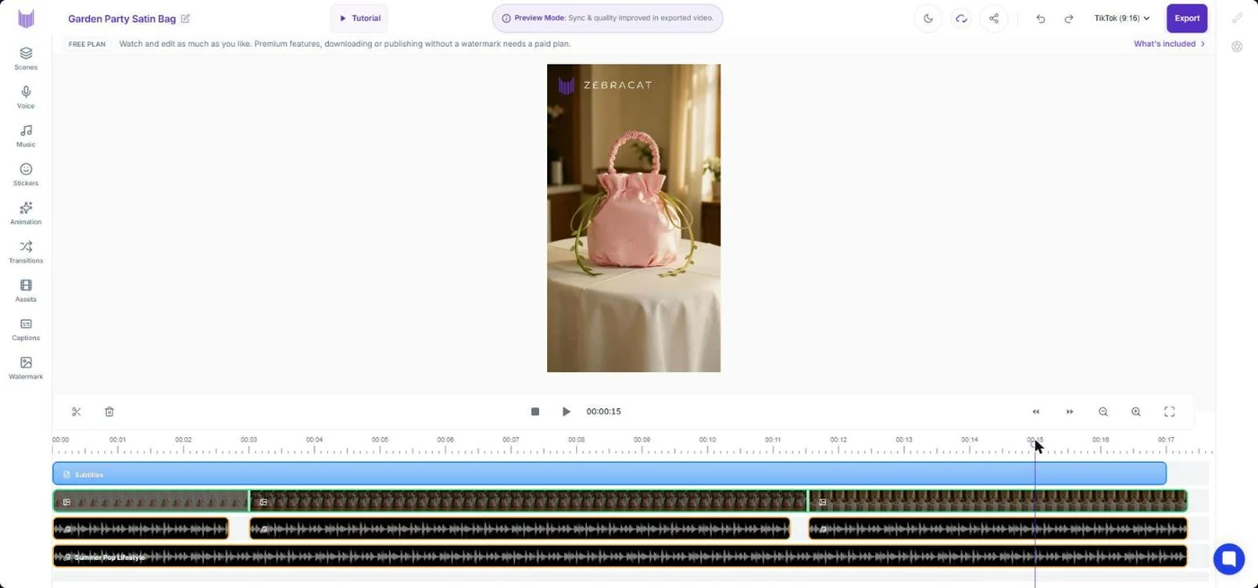Open the TikTok (9:16) aspect ratio dropdown

pos(1121,18)
